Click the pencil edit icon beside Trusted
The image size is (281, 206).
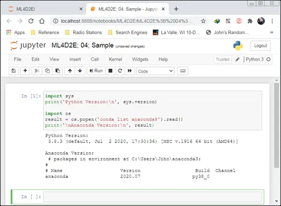pyautogui.click(x=237, y=59)
